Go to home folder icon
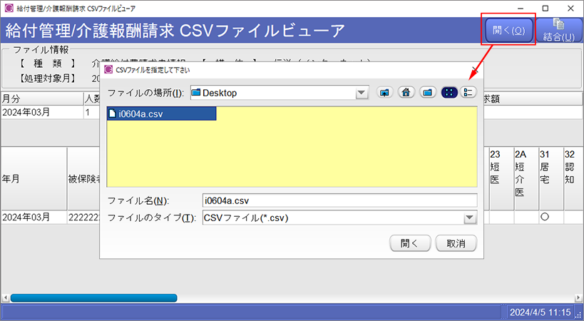The height and width of the screenshot is (321, 584). [x=406, y=92]
